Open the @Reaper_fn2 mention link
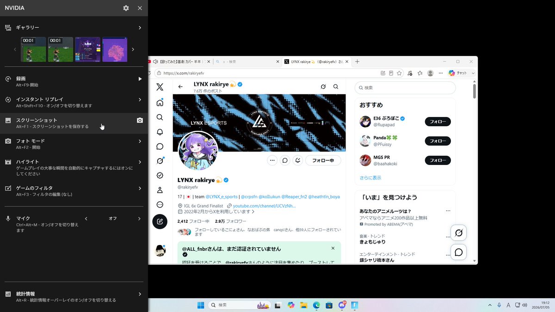The height and width of the screenshot is (312, 555). coord(294,196)
